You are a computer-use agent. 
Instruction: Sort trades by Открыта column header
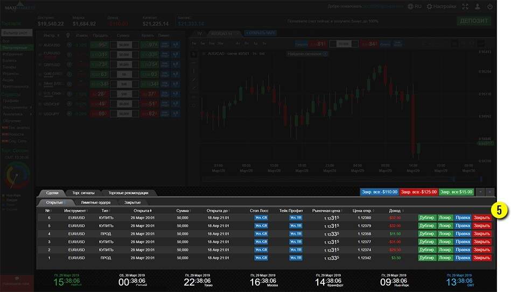[143, 210]
